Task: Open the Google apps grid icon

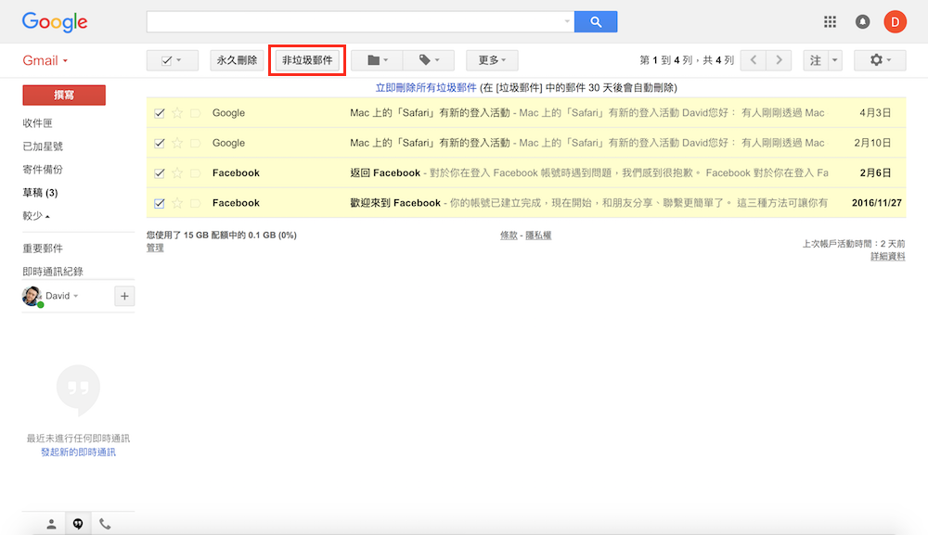Action: click(x=830, y=21)
